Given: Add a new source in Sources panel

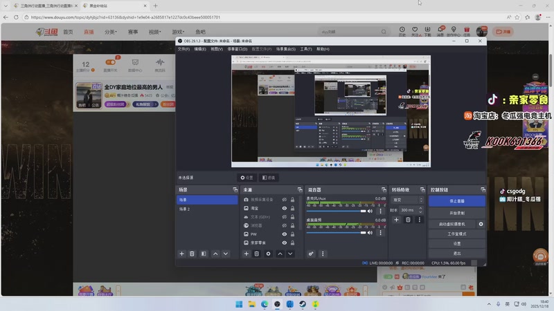Looking at the screenshot, I should [x=247, y=254].
